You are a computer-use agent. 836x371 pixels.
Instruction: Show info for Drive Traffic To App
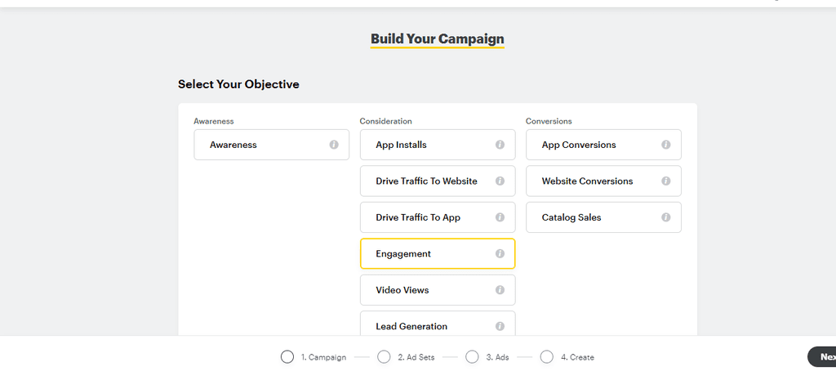(500, 217)
